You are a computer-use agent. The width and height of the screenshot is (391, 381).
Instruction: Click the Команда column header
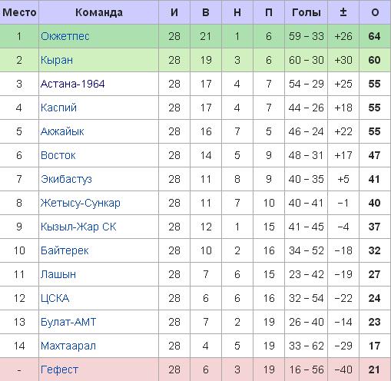click(x=99, y=12)
